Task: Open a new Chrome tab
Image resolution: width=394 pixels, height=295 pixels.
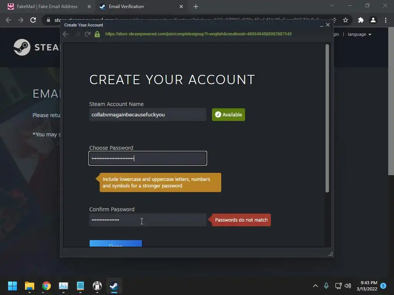Action: pyautogui.click(x=196, y=7)
